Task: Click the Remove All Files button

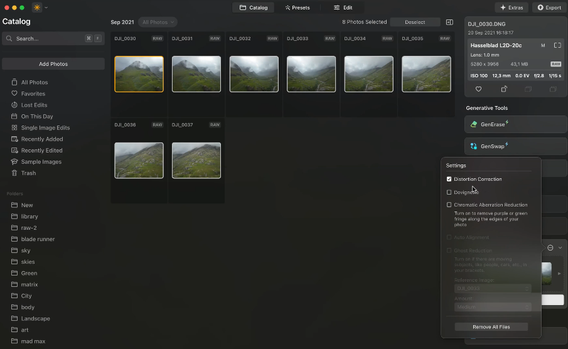Action: (x=491, y=327)
